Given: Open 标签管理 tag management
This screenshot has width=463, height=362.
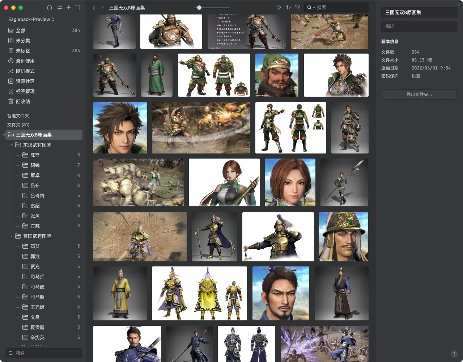Looking at the screenshot, I should pos(44,91).
